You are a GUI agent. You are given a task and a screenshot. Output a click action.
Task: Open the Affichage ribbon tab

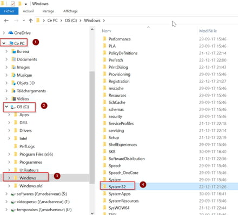(70, 11)
